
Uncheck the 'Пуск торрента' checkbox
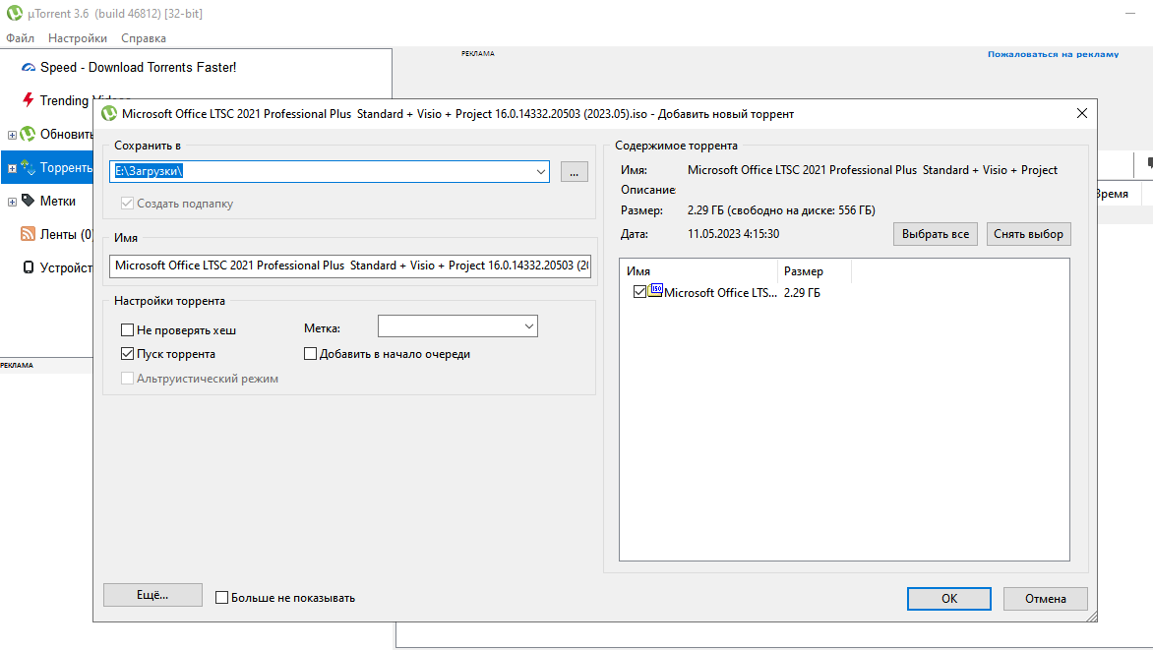coord(127,354)
